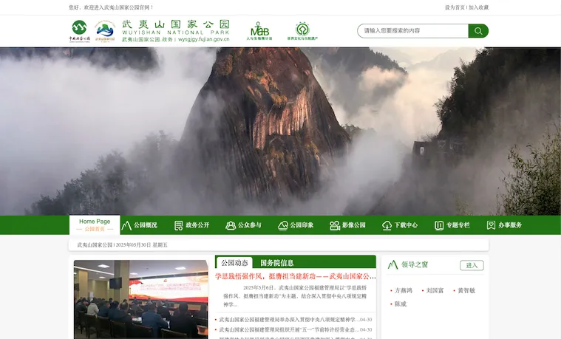Open the 专题专栏 menu item
561x339 pixels.
pyautogui.click(x=452, y=225)
